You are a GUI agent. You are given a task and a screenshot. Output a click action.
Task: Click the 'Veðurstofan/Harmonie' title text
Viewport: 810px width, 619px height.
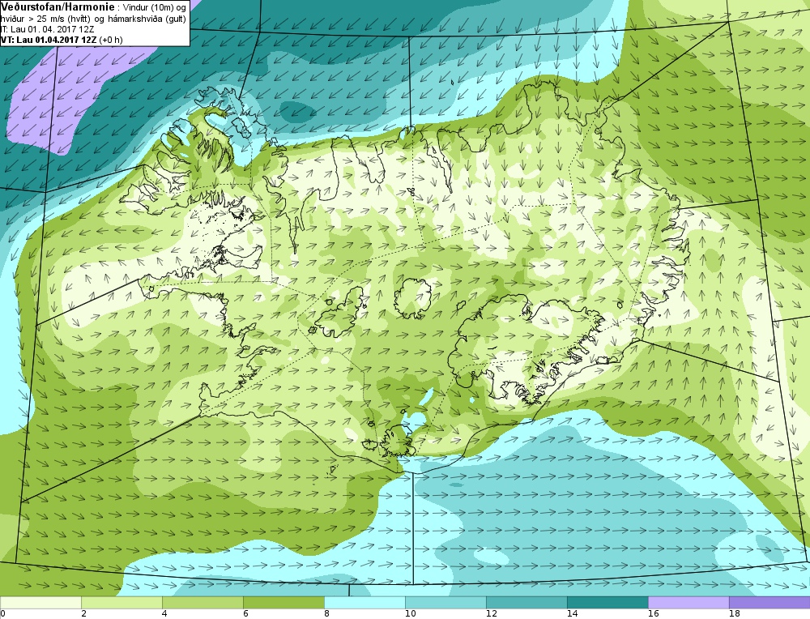coord(57,7)
